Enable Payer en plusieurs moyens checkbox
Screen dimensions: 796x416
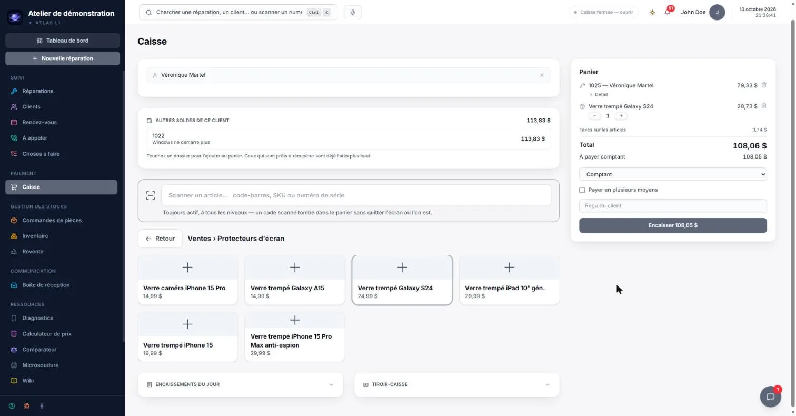[x=582, y=190]
